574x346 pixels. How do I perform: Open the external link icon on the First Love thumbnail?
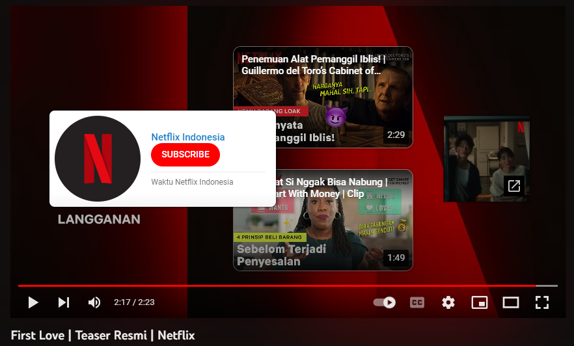[x=514, y=186]
